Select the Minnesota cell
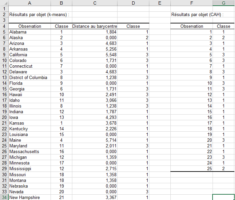Image resolution: width=235 pixels, height=200 pixels. coord(30,163)
